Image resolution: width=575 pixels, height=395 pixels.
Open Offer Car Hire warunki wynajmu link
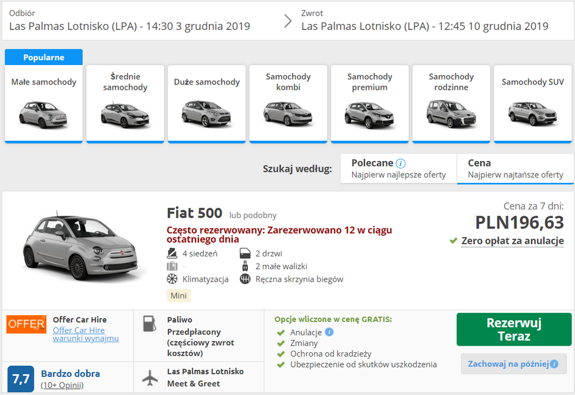tap(86, 334)
